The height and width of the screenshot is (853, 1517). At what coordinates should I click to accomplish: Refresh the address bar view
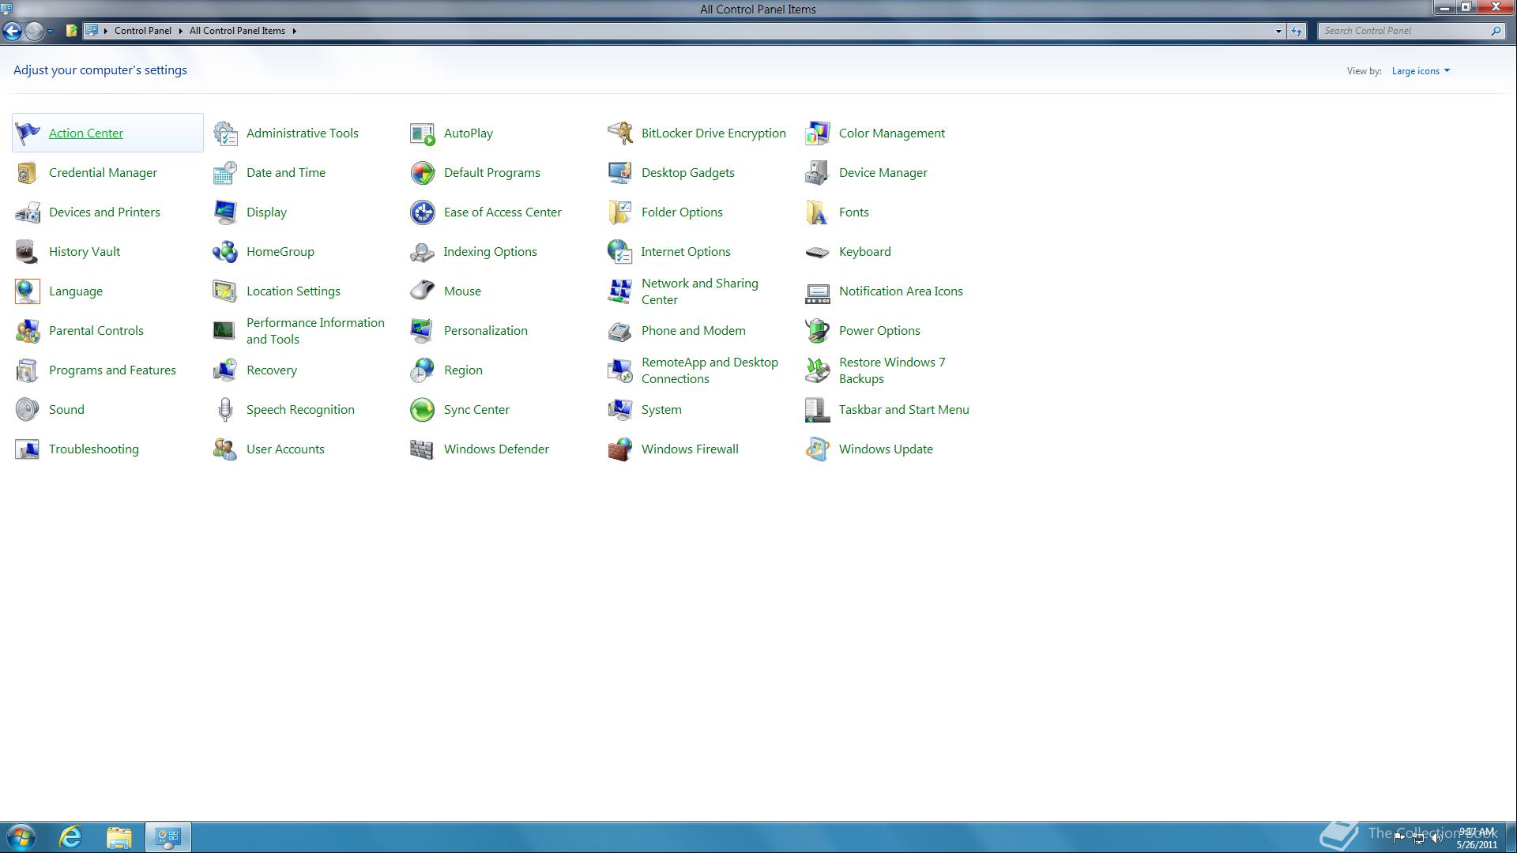1297,32
